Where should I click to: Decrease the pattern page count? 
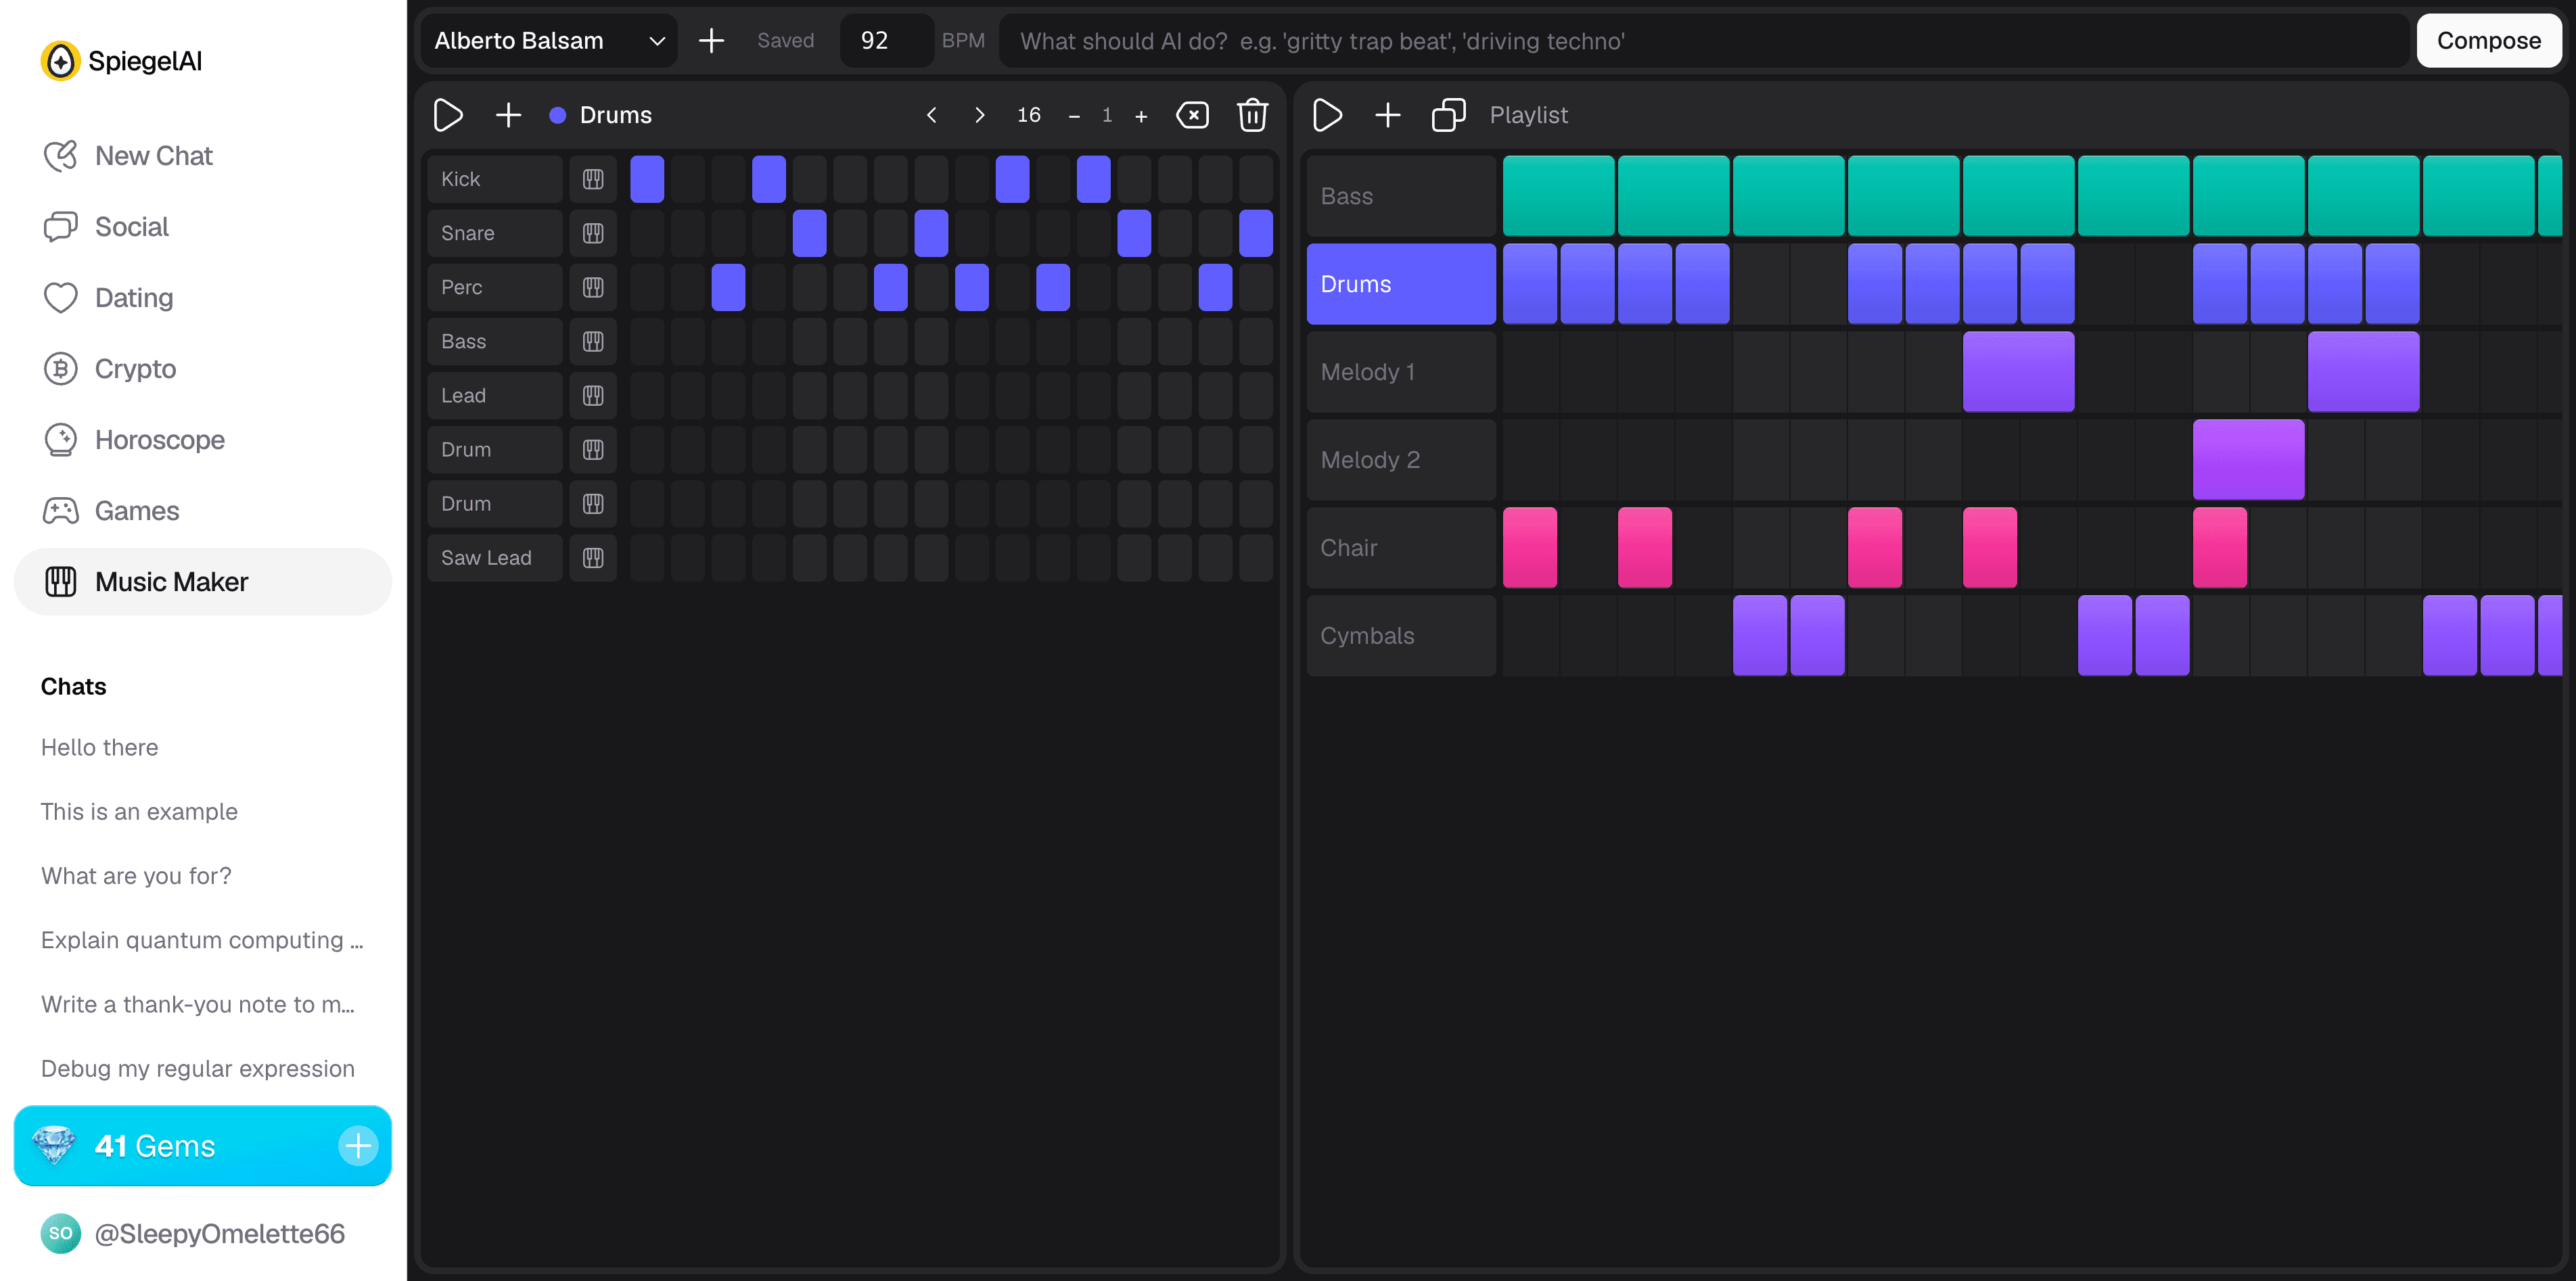1074,116
